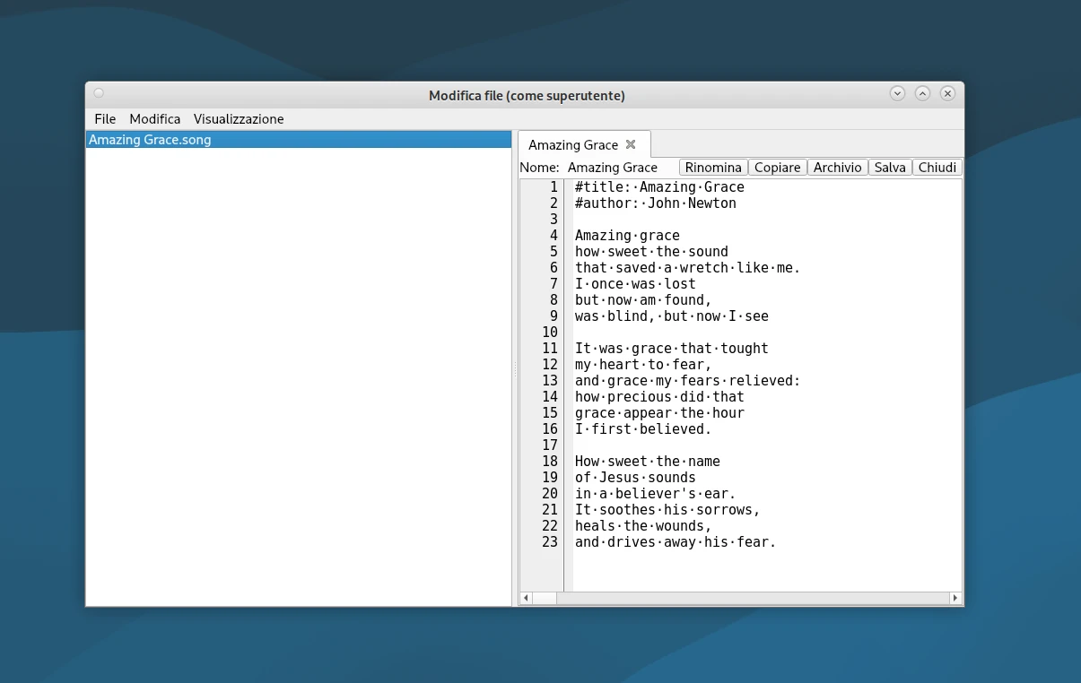Screen dimensions: 1081x683
Task: Open the File menu
Action: [105, 119]
